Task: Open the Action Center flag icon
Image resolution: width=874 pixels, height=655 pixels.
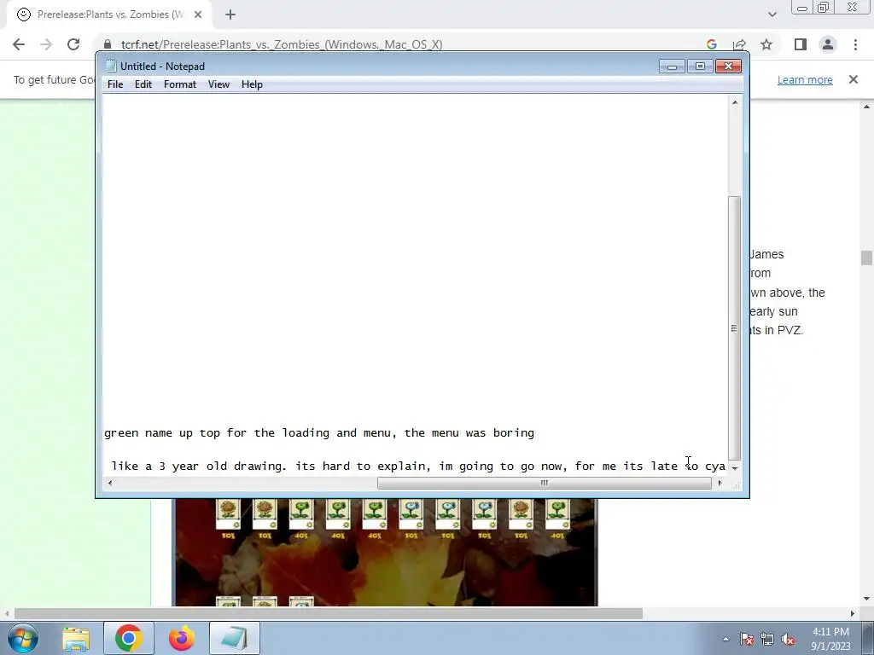Action: click(747, 639)
